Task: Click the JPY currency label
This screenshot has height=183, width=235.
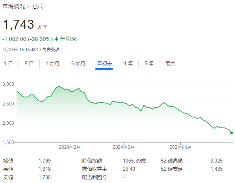Action: tap(42, 27)
